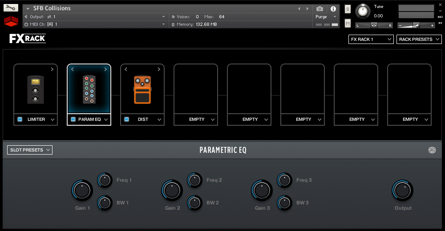Select the Param EQ effect image
The height and width of the screenshot is (231, 445).
89,90
